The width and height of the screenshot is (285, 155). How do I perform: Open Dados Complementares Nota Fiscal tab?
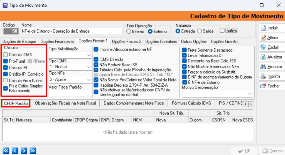134,103
